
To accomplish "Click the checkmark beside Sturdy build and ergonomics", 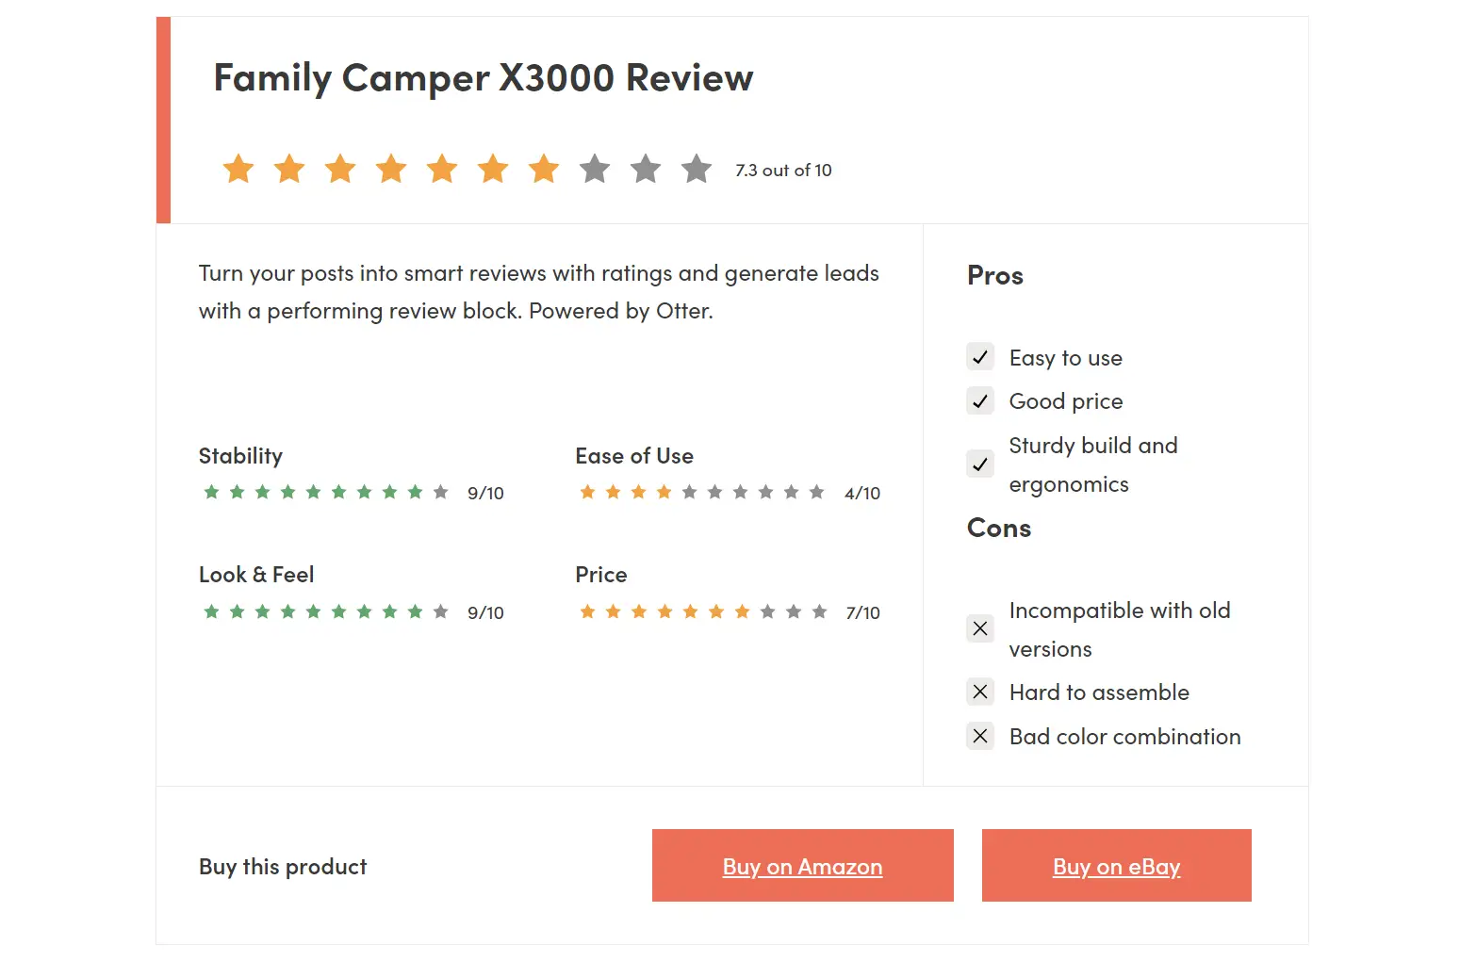I will [x=980, y=464].
